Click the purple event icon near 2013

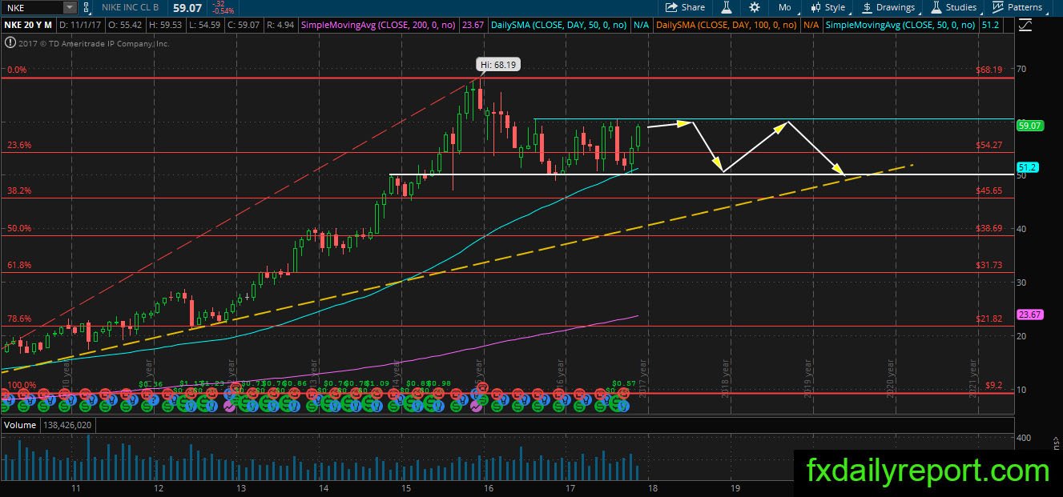(x=231, y=407)
